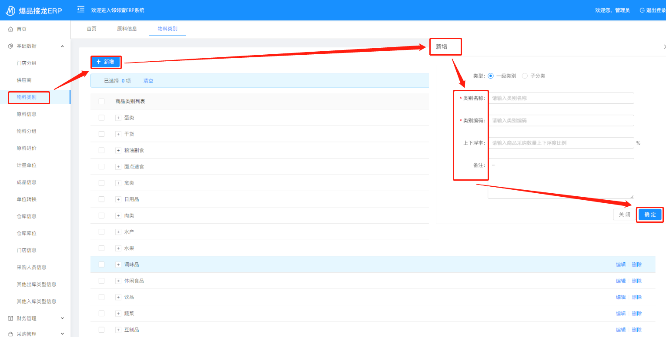Expand the 蛋类 category row
Viewport: 666px width, 337px height.
pos(118,118)
